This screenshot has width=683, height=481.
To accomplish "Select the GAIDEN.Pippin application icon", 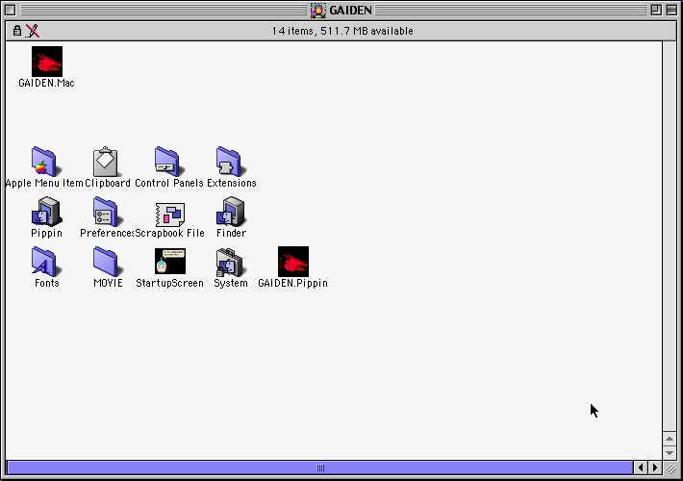I will 293,262.
